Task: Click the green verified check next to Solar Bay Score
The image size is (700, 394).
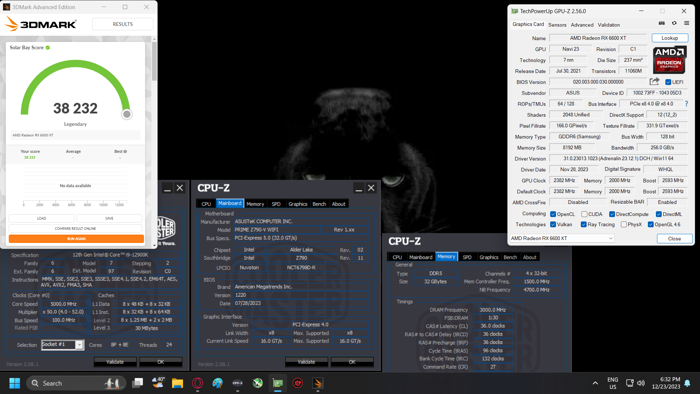Action: (x=48, y=47)
